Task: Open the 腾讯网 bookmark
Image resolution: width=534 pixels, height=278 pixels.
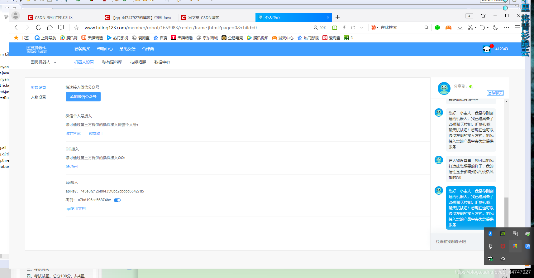Action: coord(69,38)
